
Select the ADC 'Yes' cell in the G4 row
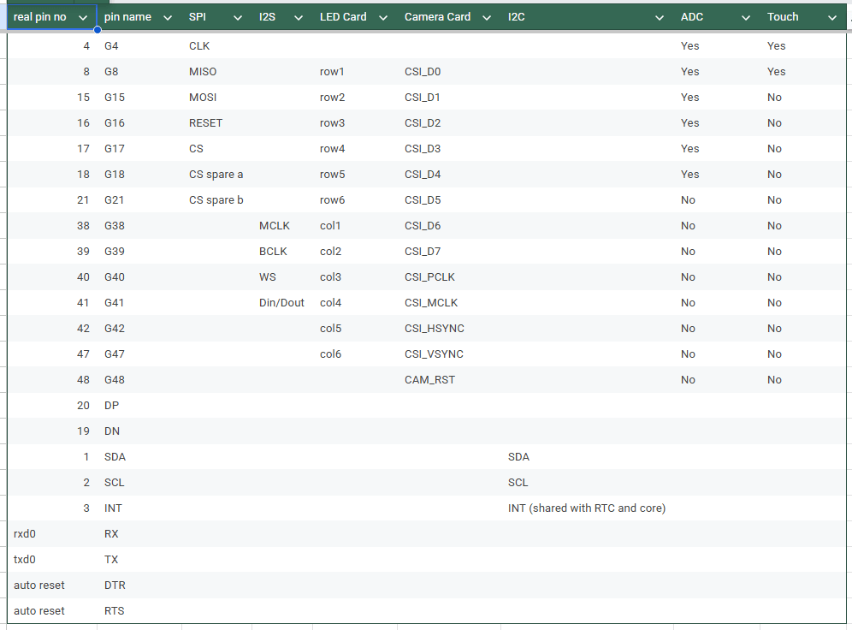(x=718, y=46)
